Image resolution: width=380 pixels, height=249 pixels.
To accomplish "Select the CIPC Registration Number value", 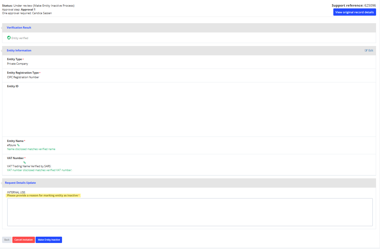I will click(23, 77).
